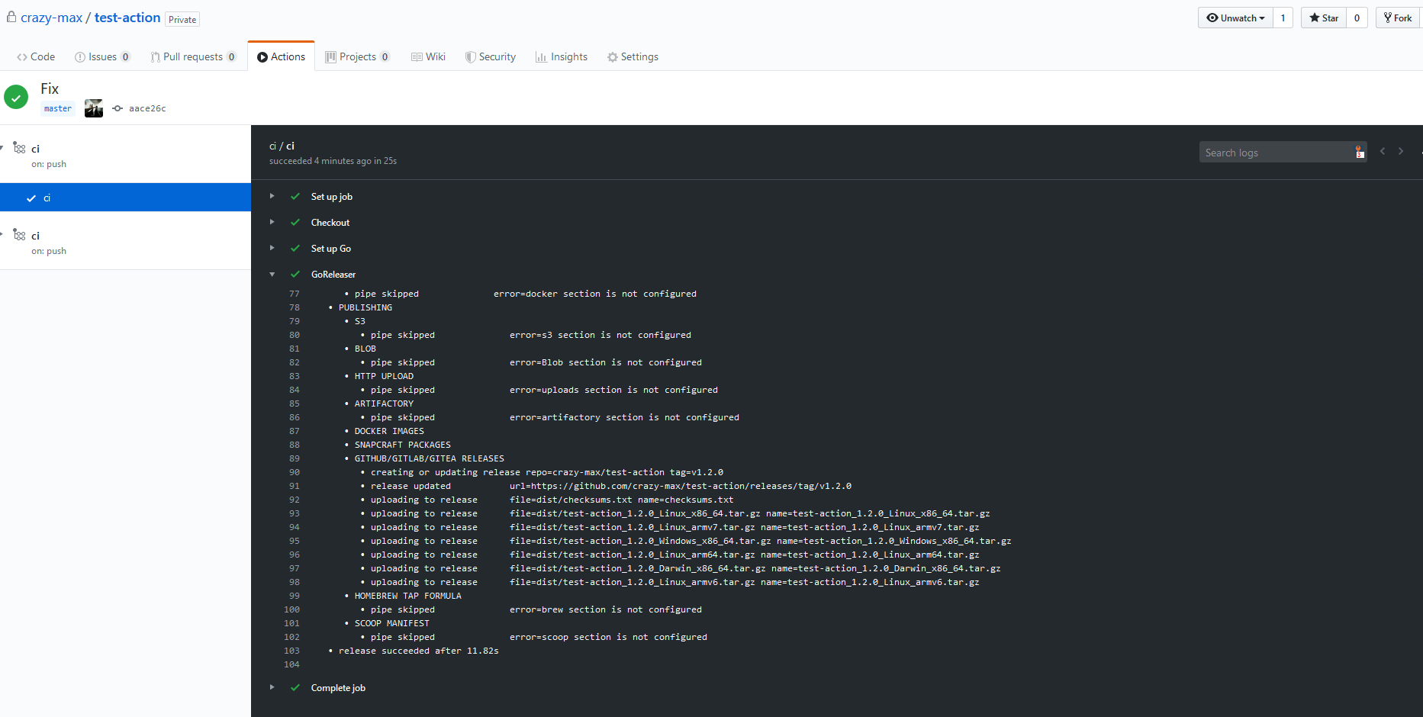1423x717 pixels.
Task: Click the lock icon beside the repository name
Action: click(x=11, y=16)
